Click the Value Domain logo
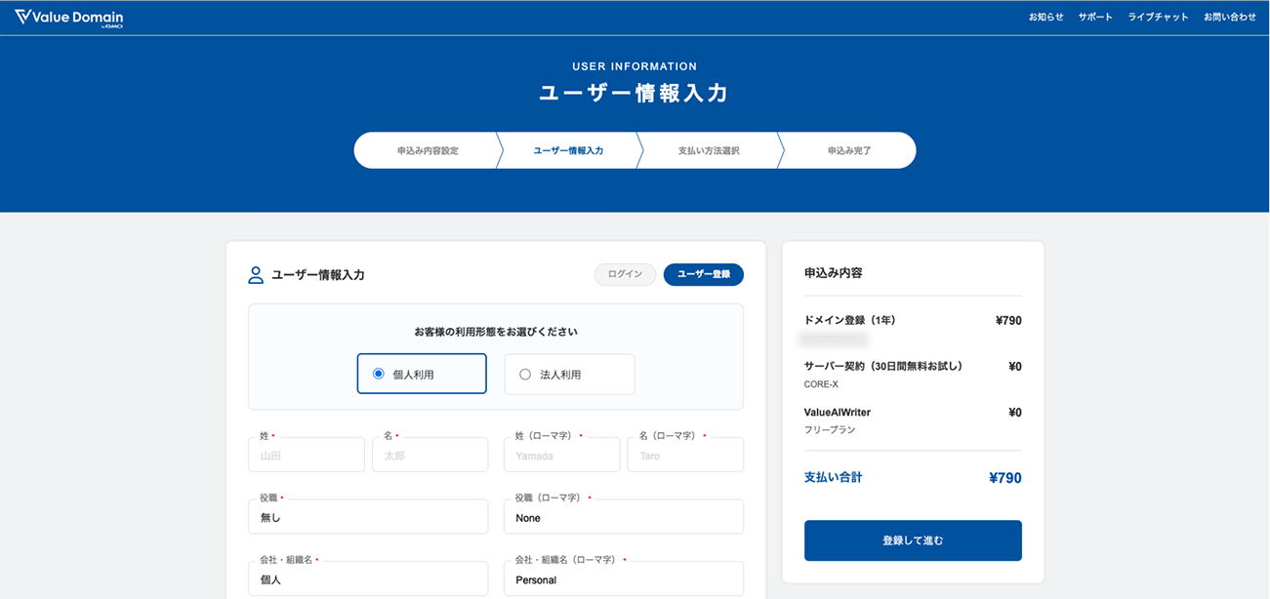 click(x=68, y=18)
